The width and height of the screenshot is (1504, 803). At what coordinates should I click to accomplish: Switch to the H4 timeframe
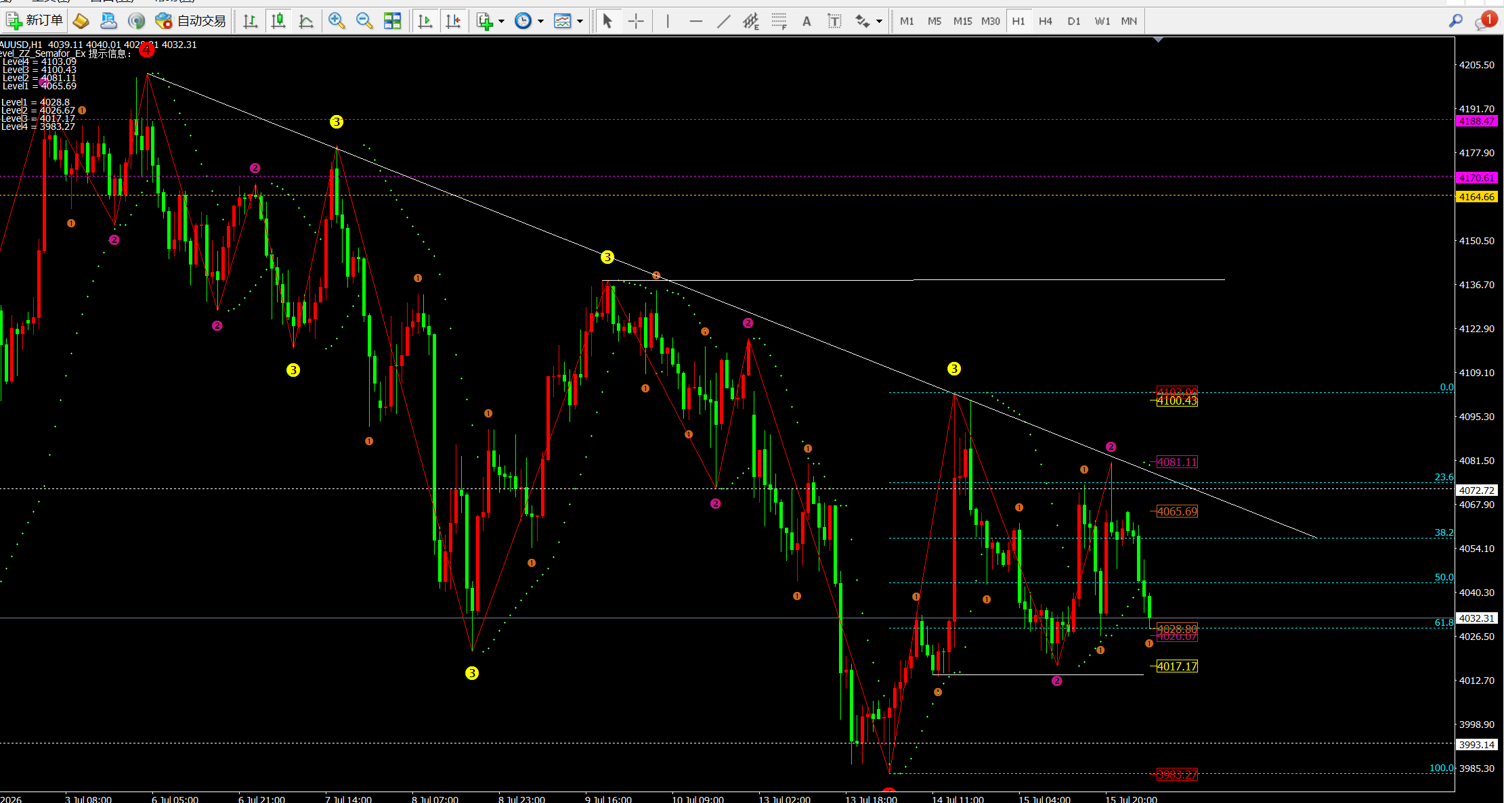pos(1046,21)
